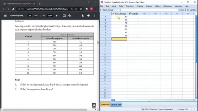The image size is (198, 111).
Task: Open the Chrome profile avatar
Action: coord(92,9)
